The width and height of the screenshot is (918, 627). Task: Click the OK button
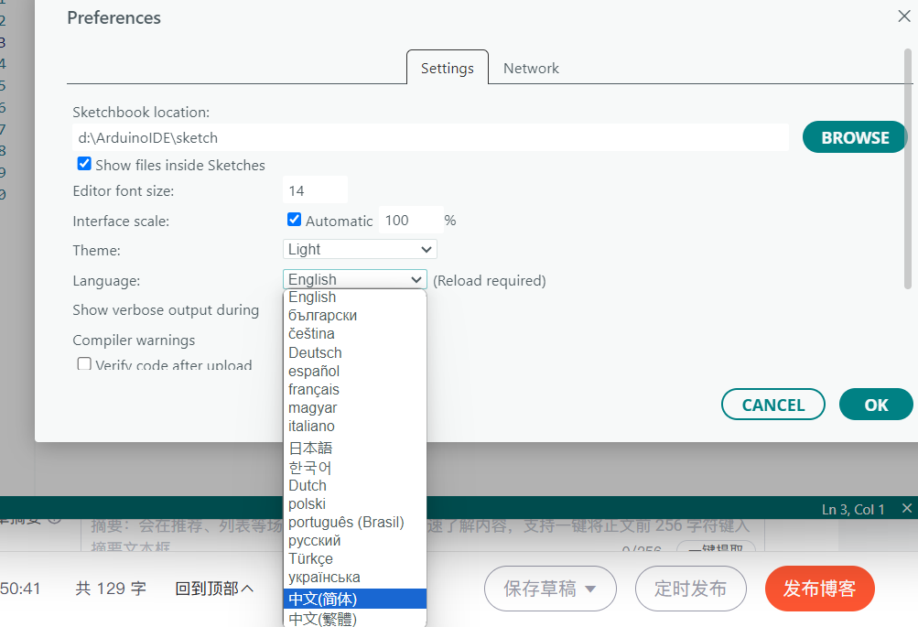[x=876, y=404]
